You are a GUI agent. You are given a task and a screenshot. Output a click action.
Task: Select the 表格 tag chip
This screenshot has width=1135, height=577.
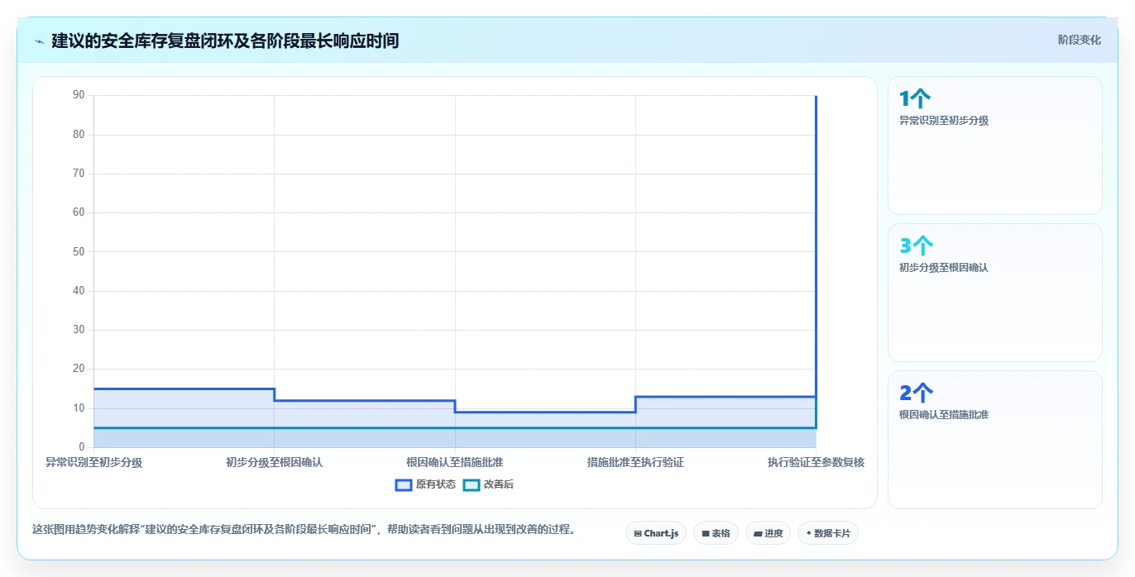(716, 533)
